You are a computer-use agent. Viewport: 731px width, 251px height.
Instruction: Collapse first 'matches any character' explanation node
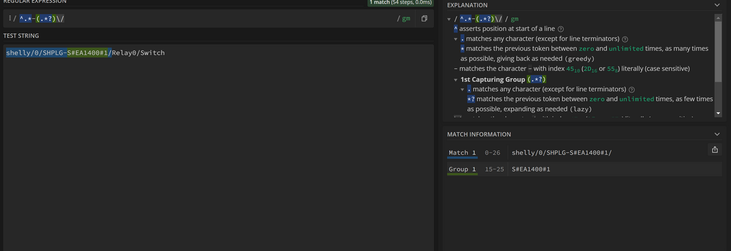pyautogui.click(x=456, y=39)
